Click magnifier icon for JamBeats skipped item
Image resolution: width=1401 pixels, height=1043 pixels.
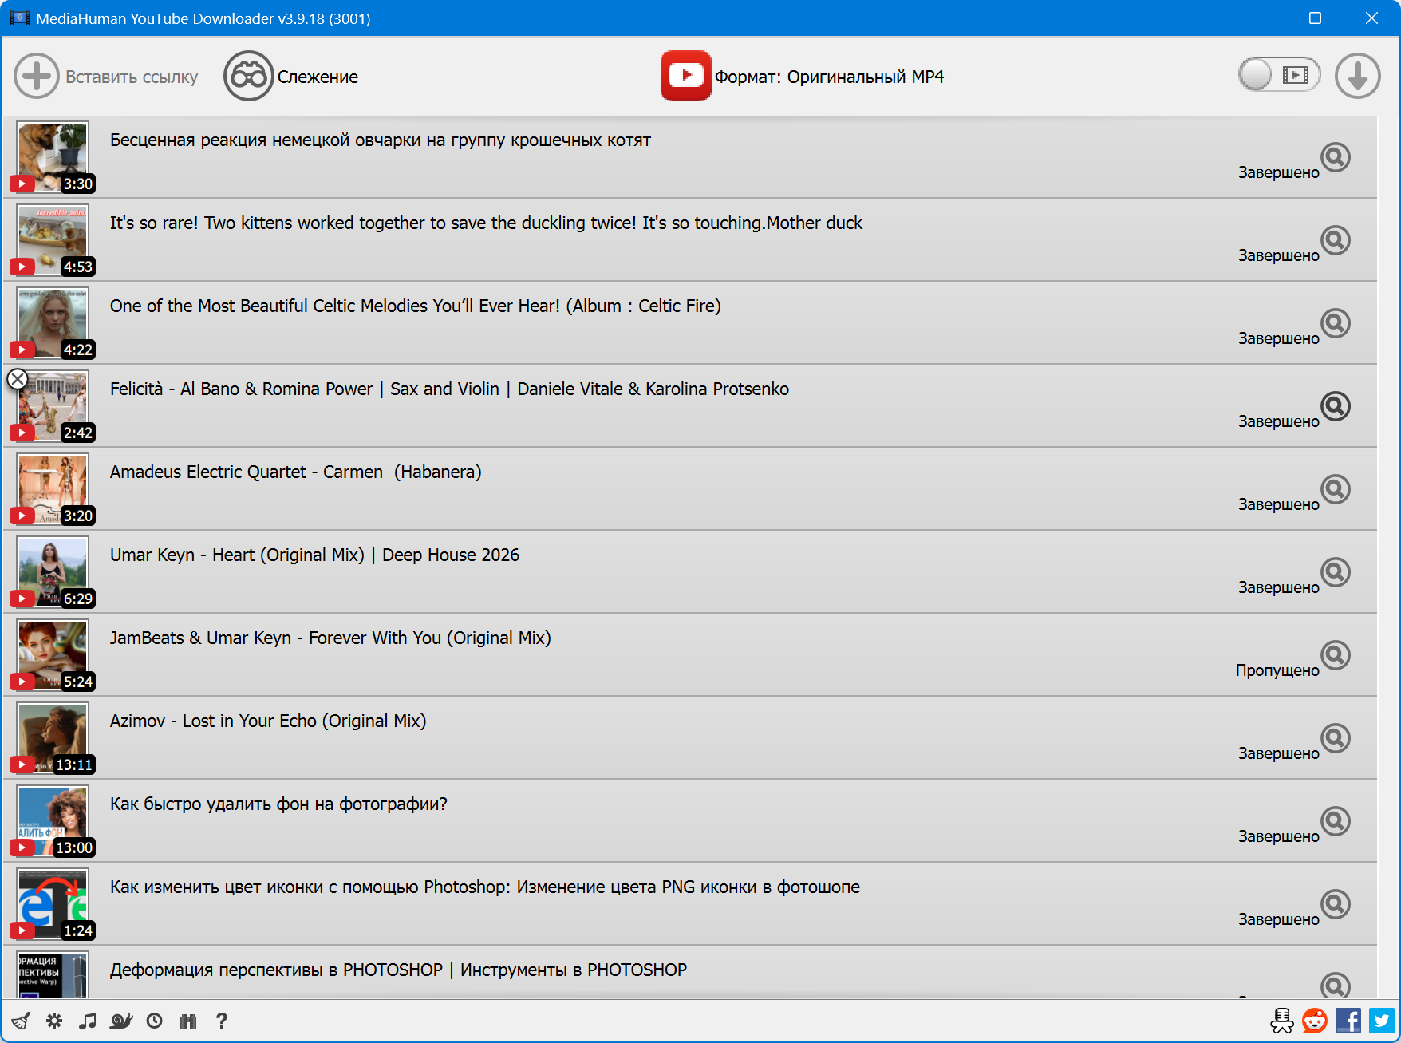coord(1335,655)
